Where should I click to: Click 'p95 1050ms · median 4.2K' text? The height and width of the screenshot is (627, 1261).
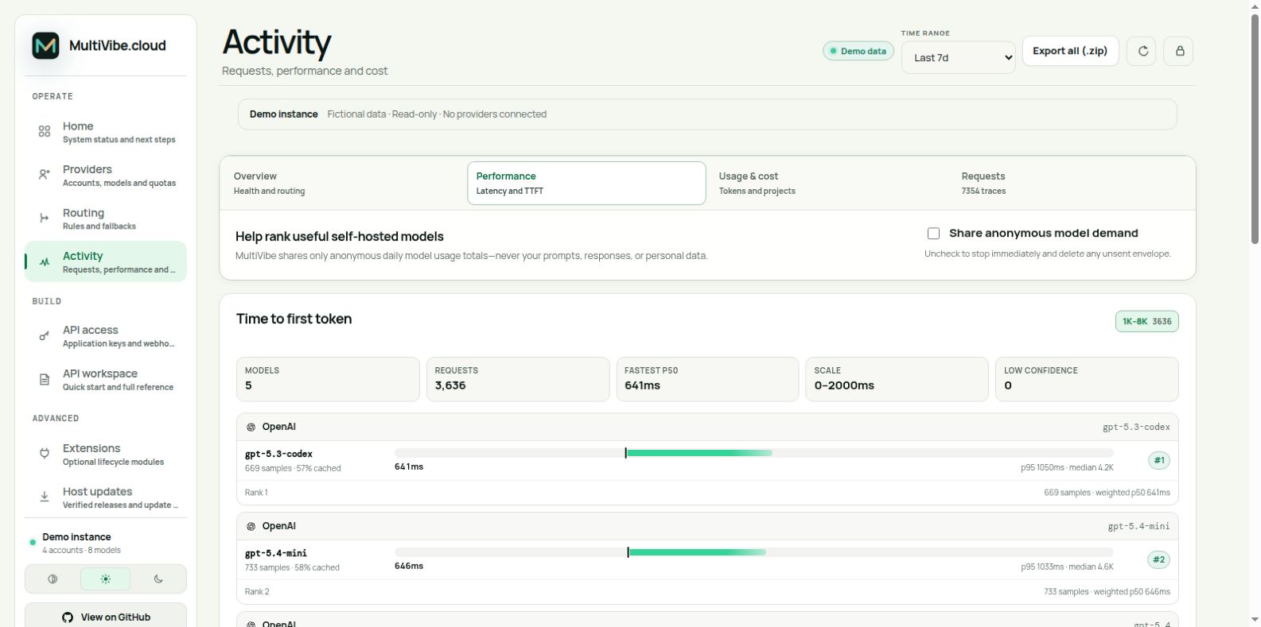[1067, 468]
